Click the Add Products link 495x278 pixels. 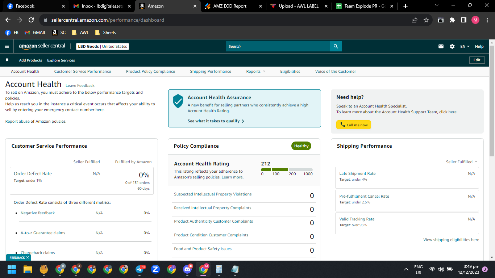pos(30,60)
